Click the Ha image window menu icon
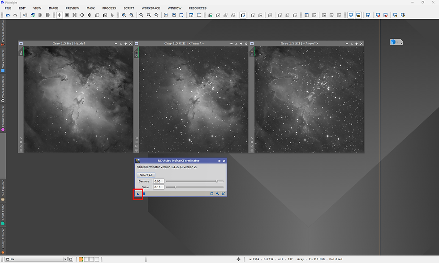The width and height of the screenshot is (439, 263). pyautogui.click(x=21, y=43)
